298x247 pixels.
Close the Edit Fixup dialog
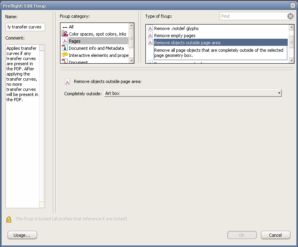pos(293,6)
